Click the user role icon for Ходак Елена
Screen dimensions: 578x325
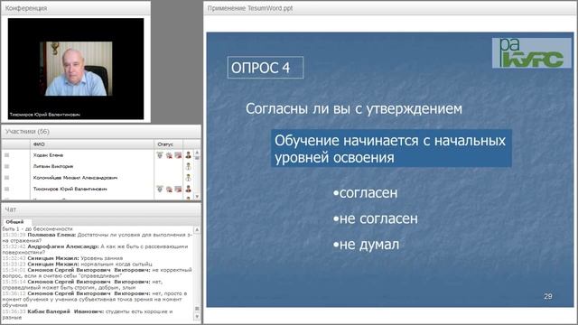point(189,155)
